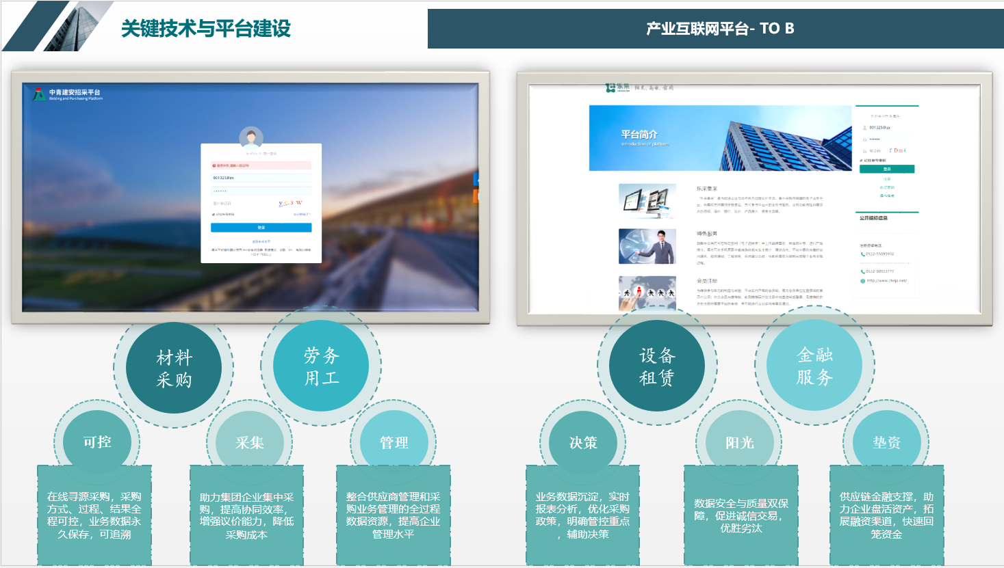This screenshot has width=1004, height=568.
Task: Click the phone icon beside 0532-55695902
Action: pyautogui.click(x=863, y=254)
